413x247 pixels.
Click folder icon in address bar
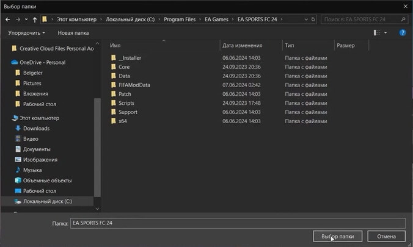45,19
